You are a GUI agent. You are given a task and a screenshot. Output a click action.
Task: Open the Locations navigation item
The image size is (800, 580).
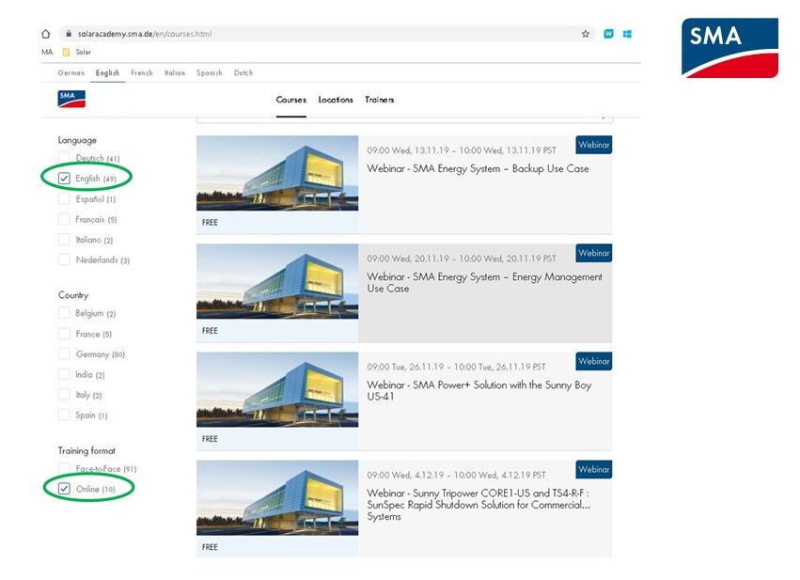336,100
